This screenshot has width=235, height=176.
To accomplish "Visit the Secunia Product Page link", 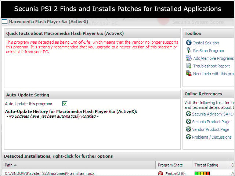I will click(211, 122).
